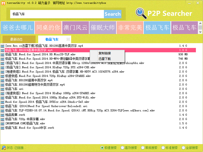203x152 pixels.
Task: Open the 催眠大师 hot keyword tile
Action: coord(103,28)
